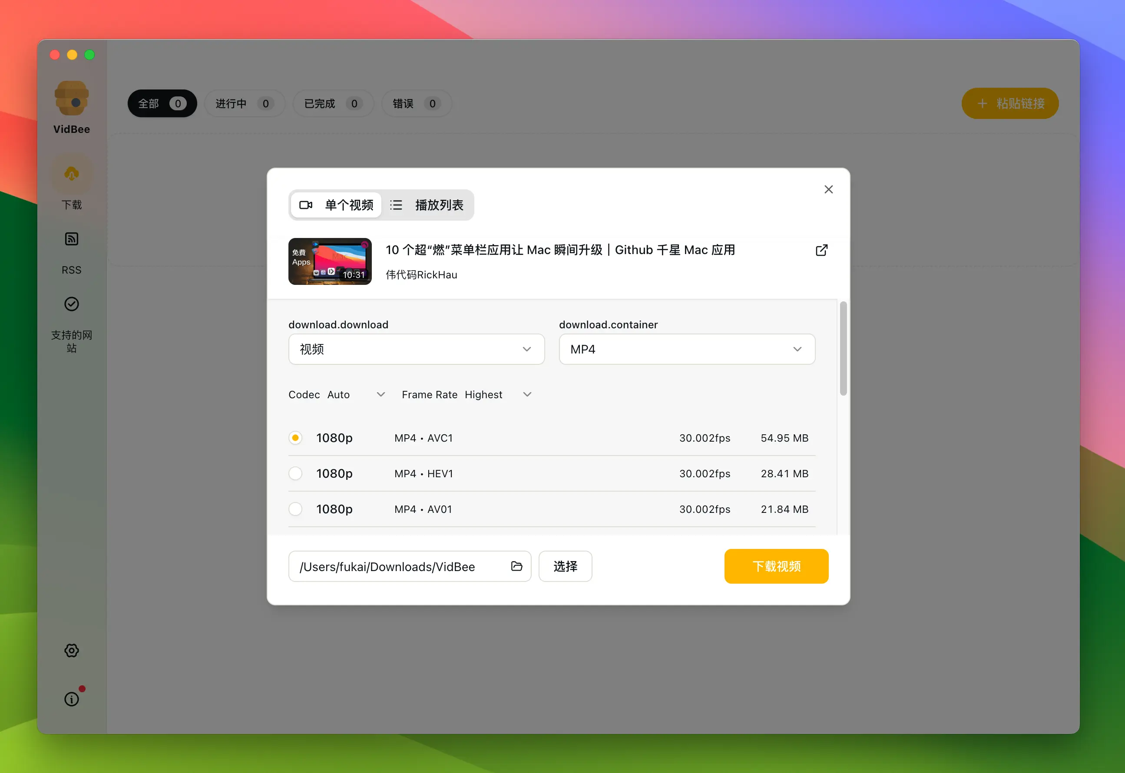Click the 选择 choose folder button
The image size is (1125, 773).
point(565,566)
